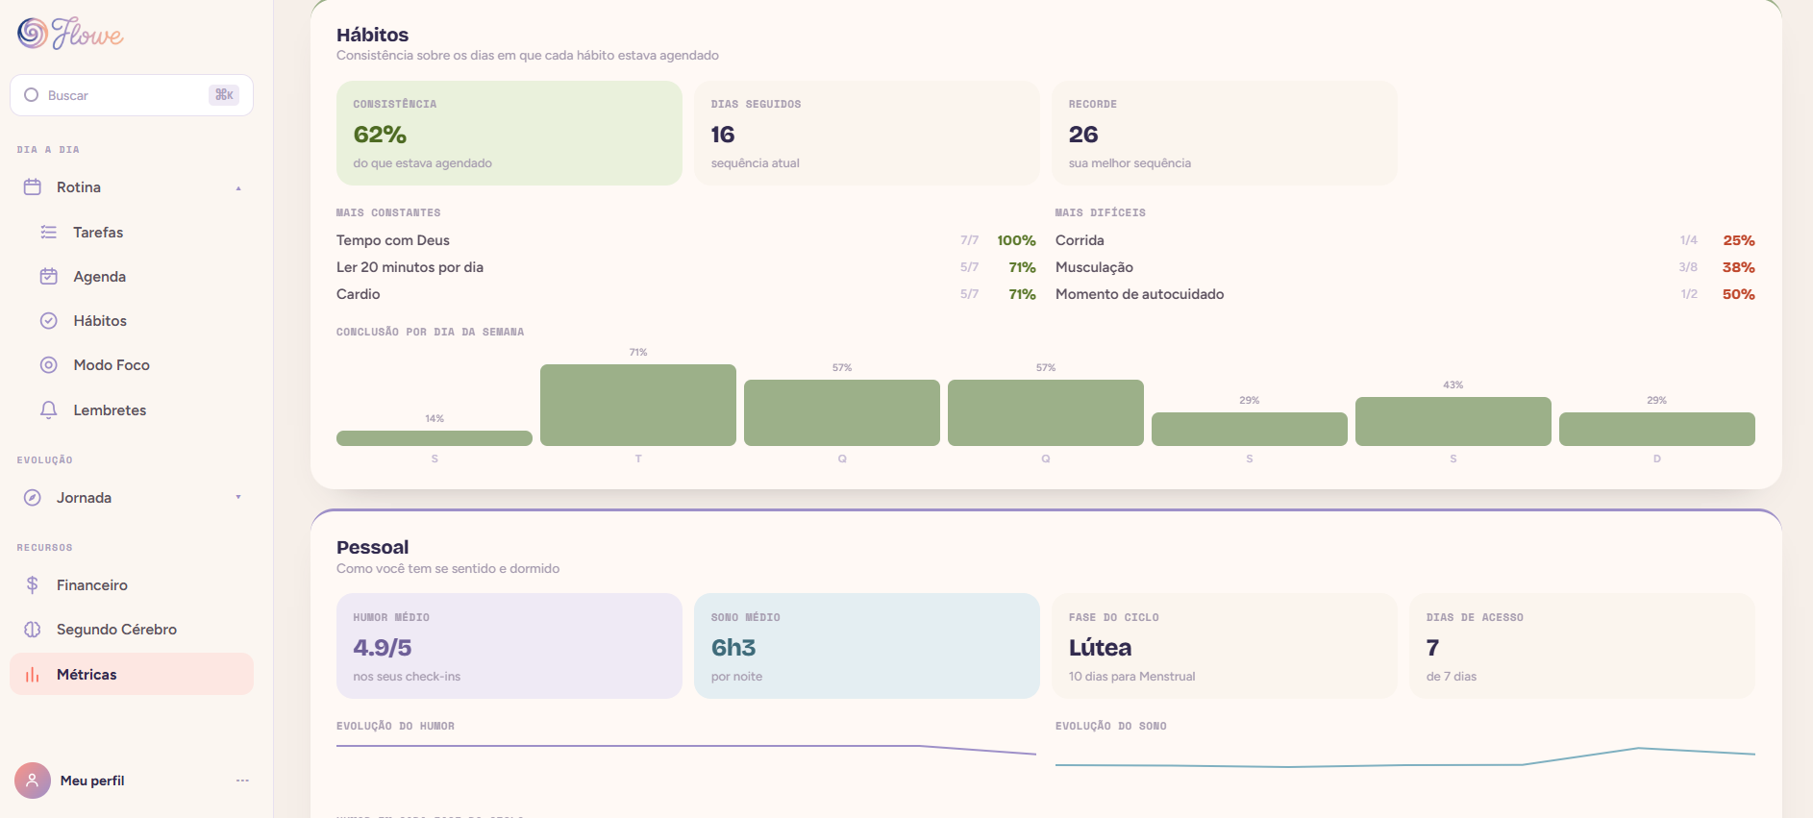Click the Segundo Cérebro brain icon
The width and height of the screenshot is (1813, 818).
[x=33, y=630]
